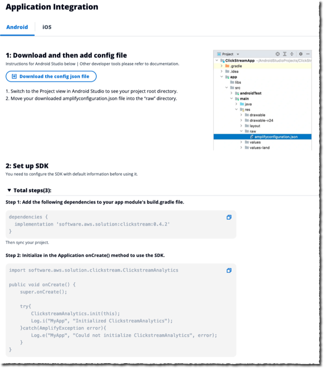The width and height of the screenshot is (324, 368).
Task: Open Project panel settings gear
Action: (300, 54)
